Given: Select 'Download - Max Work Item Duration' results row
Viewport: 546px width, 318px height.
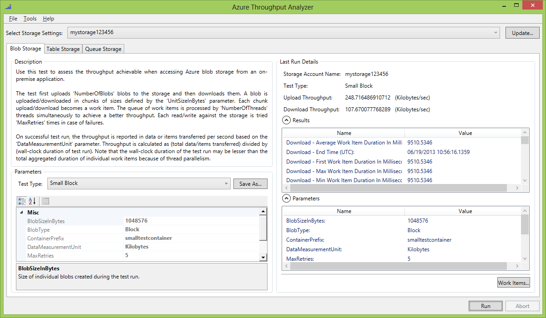Looking at the screenshot, I should 402,171.
